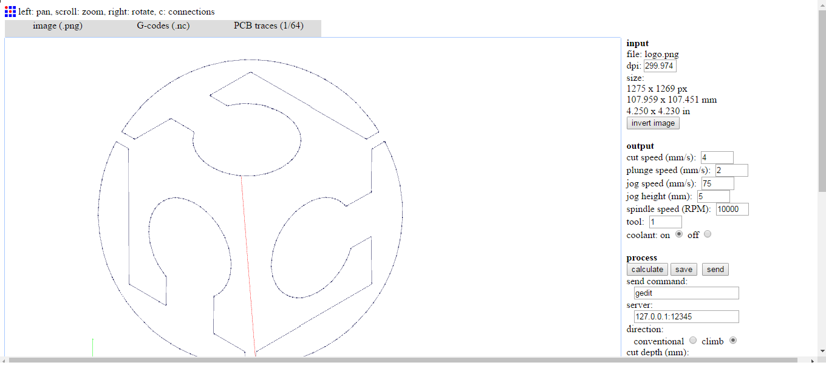Click the cut depth (mm) label
Screen dimensions: 826x368
coord(658,352)
